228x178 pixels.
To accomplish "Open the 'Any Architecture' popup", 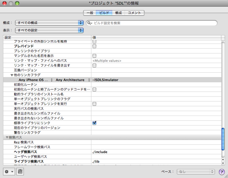I will coord(73,80).
